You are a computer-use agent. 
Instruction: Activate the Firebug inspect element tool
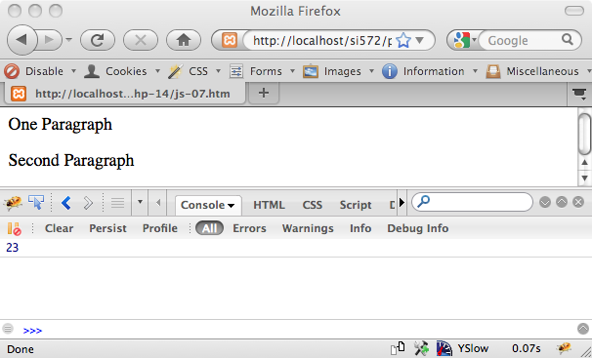36,202
